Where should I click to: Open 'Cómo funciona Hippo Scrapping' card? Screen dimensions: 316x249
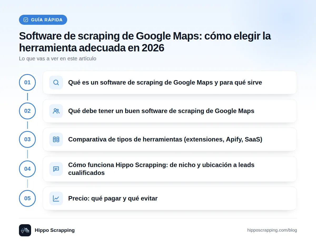170,169
